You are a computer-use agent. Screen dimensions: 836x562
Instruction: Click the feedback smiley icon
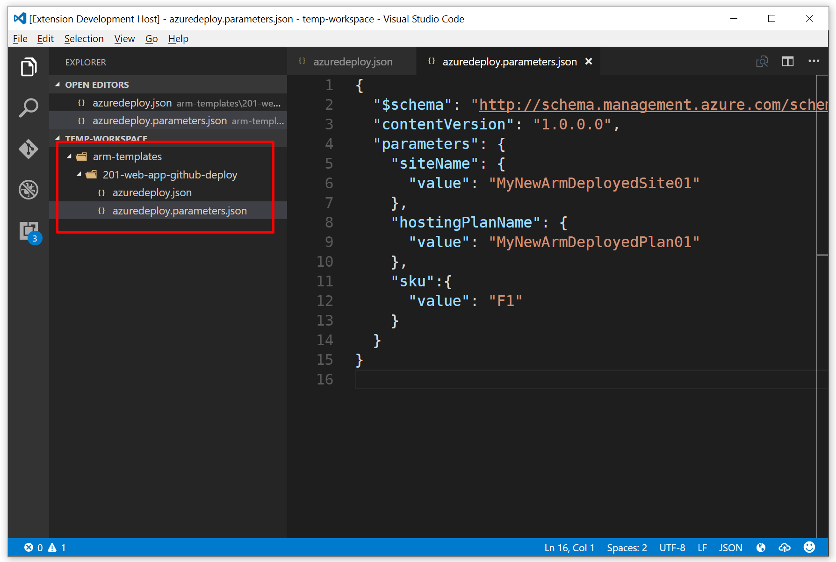pyautogui.click(x=809, y=547)
